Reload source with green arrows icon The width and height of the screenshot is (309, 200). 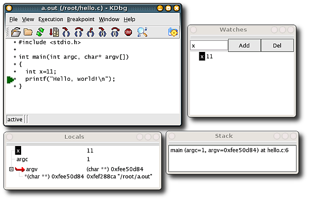40,32
